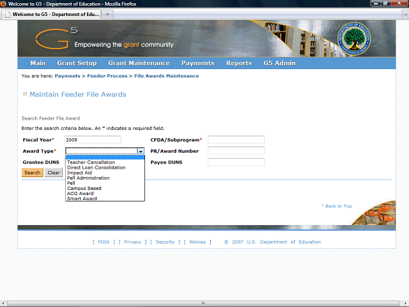Switch to the Welcome to G5 browser tab
The height and width of the screenshot is (307, 409).
coord(52,14)
